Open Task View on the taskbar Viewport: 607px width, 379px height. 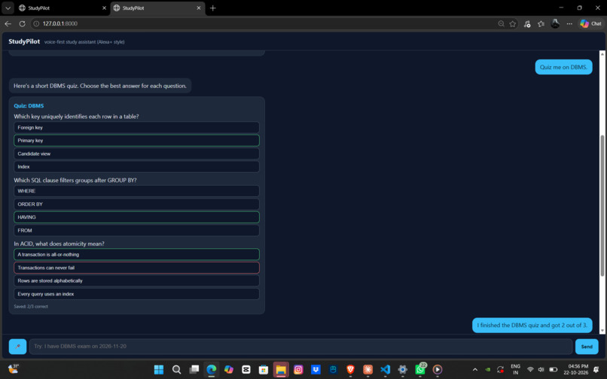pyautogui.click(x=194, y=369)
